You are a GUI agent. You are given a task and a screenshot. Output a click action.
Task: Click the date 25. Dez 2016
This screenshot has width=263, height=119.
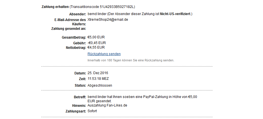[x=98, y=73]
